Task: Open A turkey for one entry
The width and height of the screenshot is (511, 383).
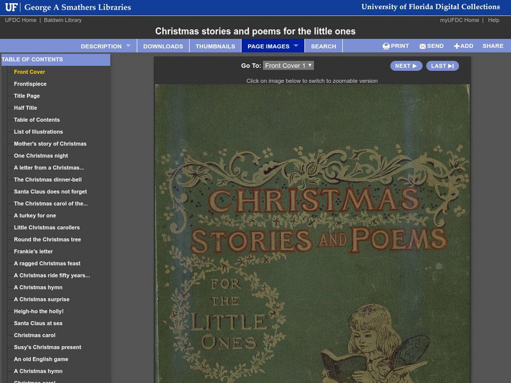Action: [x=35, y=216]
